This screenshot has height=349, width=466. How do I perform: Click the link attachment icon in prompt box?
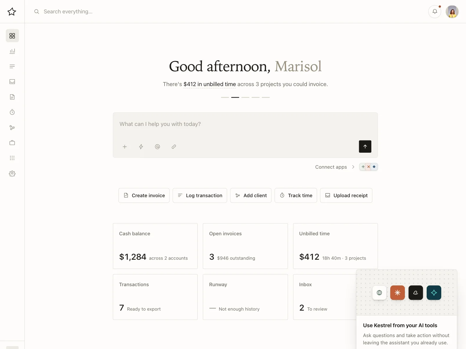[x=174, y=147]
